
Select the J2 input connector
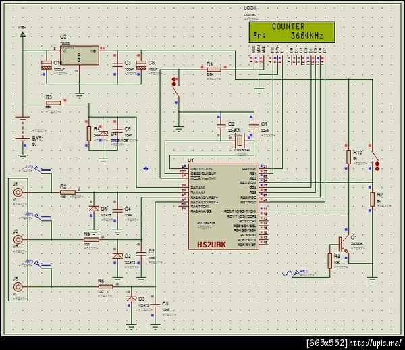point(18,240)
